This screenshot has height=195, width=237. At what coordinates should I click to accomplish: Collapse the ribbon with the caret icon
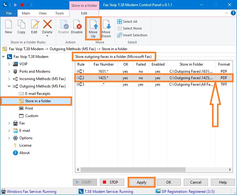[227, 13]
